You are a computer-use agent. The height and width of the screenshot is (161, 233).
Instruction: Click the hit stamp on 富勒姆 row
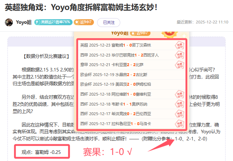(179, 45)
